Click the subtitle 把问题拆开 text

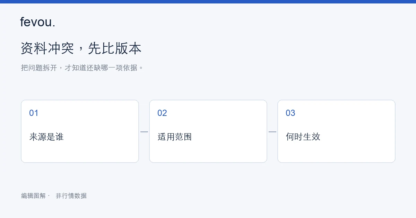tap(83, 67)
